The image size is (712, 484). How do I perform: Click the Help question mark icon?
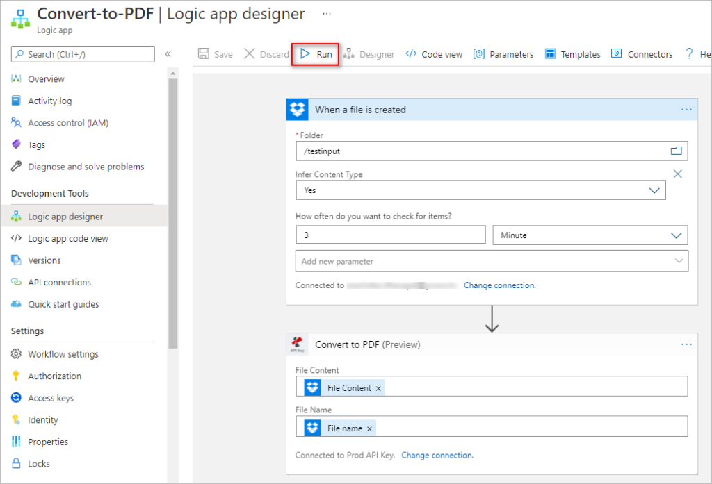[x=688, y=53]
